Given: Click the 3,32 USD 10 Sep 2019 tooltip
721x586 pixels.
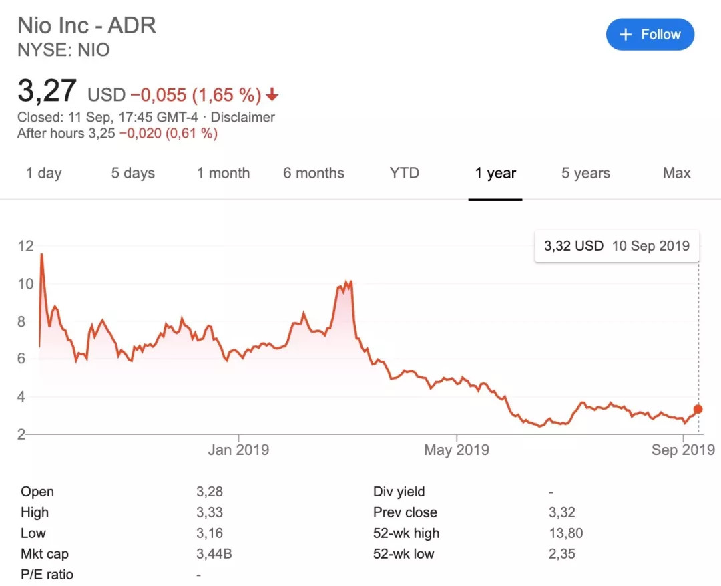Looking at the screenshot, I should point(617,246).
